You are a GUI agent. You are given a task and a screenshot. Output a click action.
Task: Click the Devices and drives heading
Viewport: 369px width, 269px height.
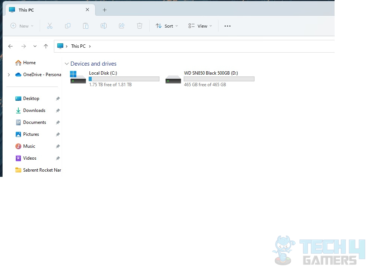click(x=94, y=64)
